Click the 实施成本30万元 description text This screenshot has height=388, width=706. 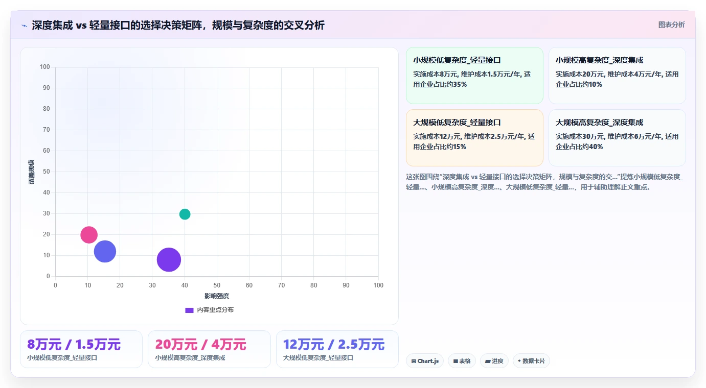click(x=617, y=141)
